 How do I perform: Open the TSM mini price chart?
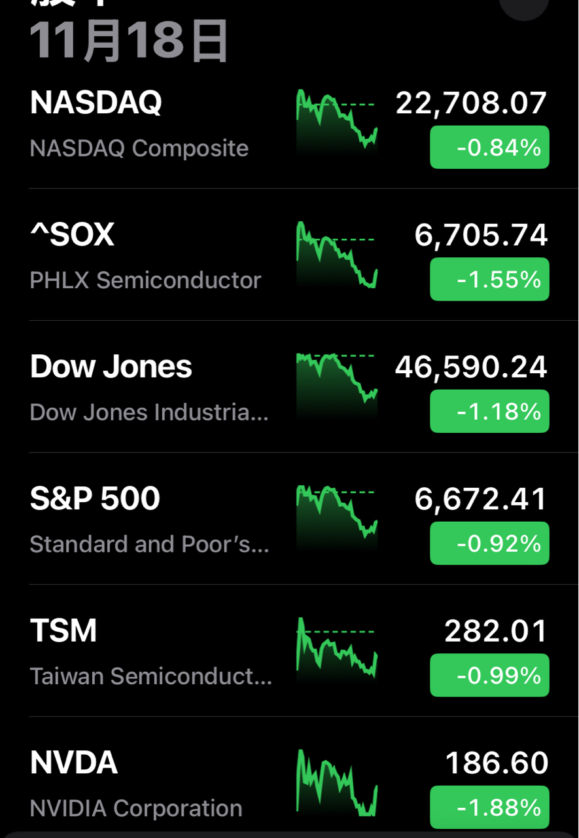click(x=336, y=651)
